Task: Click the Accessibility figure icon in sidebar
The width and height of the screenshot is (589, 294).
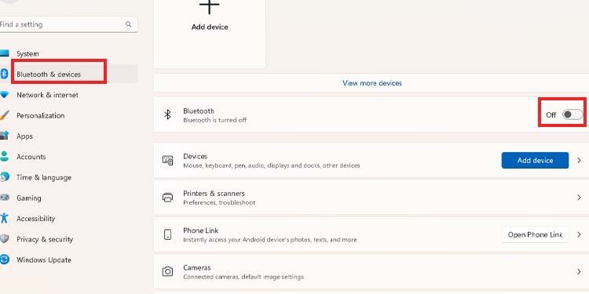Action: tap(4, 218)
